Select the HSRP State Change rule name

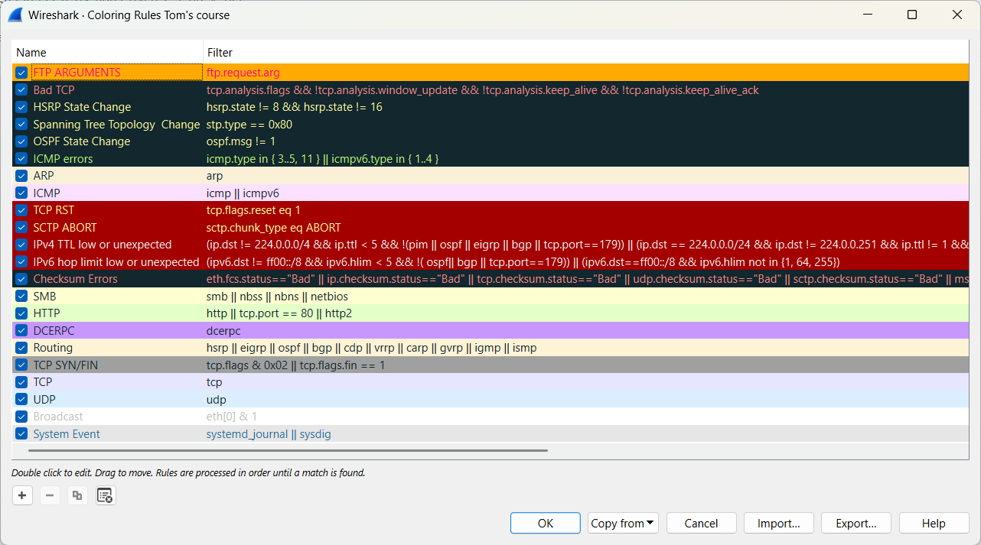coord(82,107)
